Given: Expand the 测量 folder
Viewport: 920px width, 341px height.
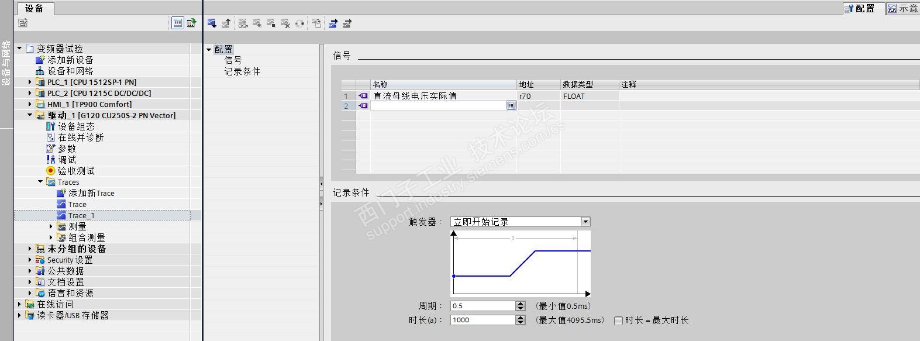Looking at the screenshot, I should click(51, 226).
